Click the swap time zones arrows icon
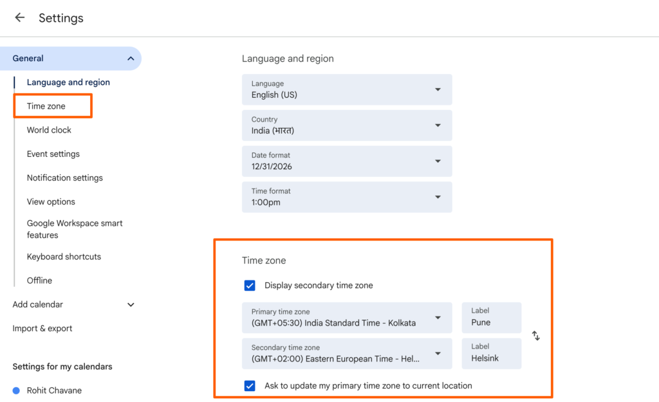 click(535, 336)
